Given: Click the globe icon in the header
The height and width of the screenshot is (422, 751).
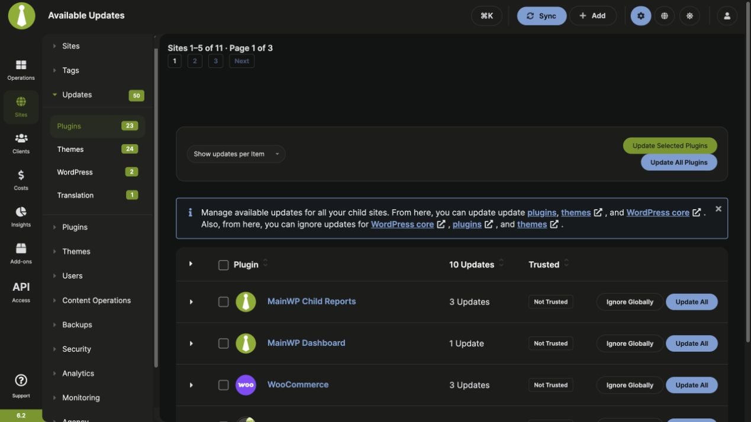Looking at the screenshot, I should (665, 16).
